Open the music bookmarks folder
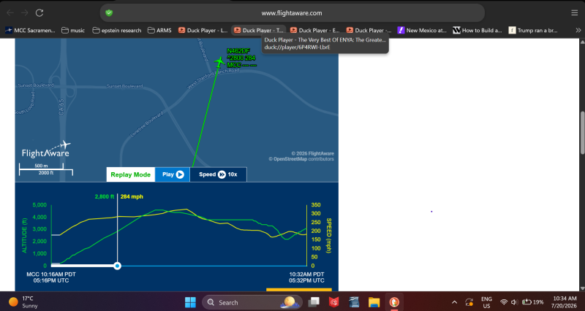The height and width of the screenshot is (311, 585). [73, 31]
